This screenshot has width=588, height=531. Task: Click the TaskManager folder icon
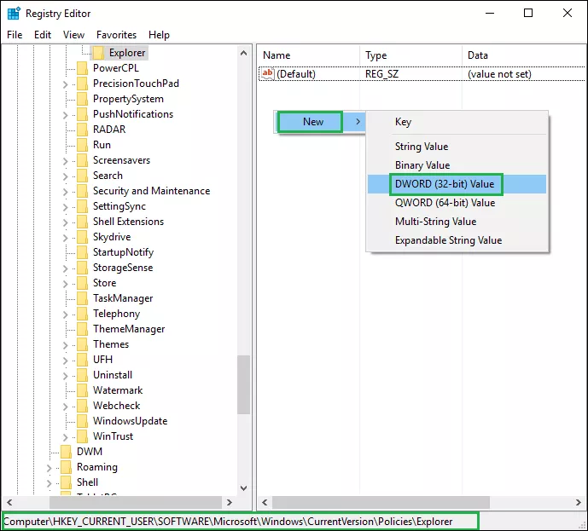(x=82, y=298)
